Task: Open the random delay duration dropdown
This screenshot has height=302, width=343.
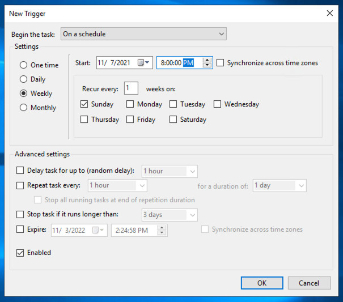Action: pyautogui.click(x=192, y=171)
